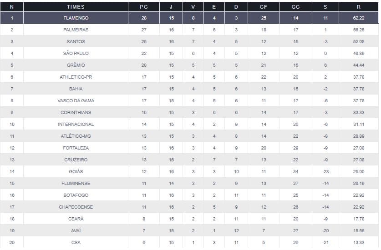Open the SÃO PAULO team entry

click(76, 53)
